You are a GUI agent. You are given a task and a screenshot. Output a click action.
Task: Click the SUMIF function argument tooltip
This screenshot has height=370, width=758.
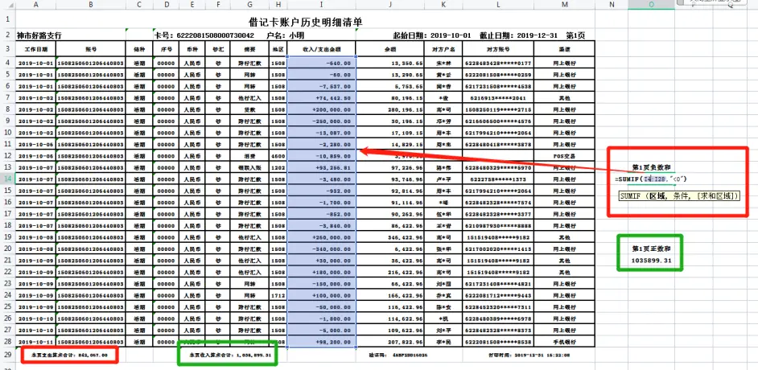coord(679,195)
